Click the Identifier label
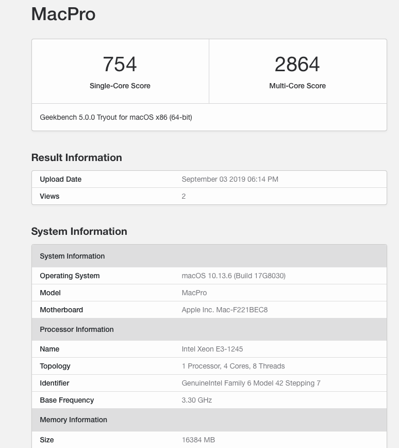This screenshot has height=448, width=399. tap(54, 383)
